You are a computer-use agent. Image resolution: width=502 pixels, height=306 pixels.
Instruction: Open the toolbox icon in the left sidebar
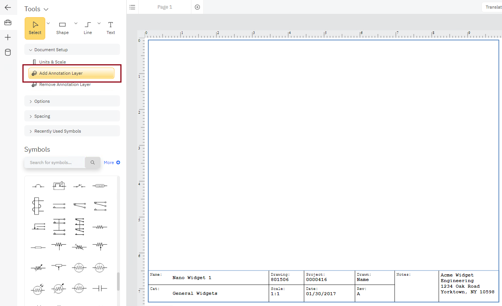tap(8, 22)
